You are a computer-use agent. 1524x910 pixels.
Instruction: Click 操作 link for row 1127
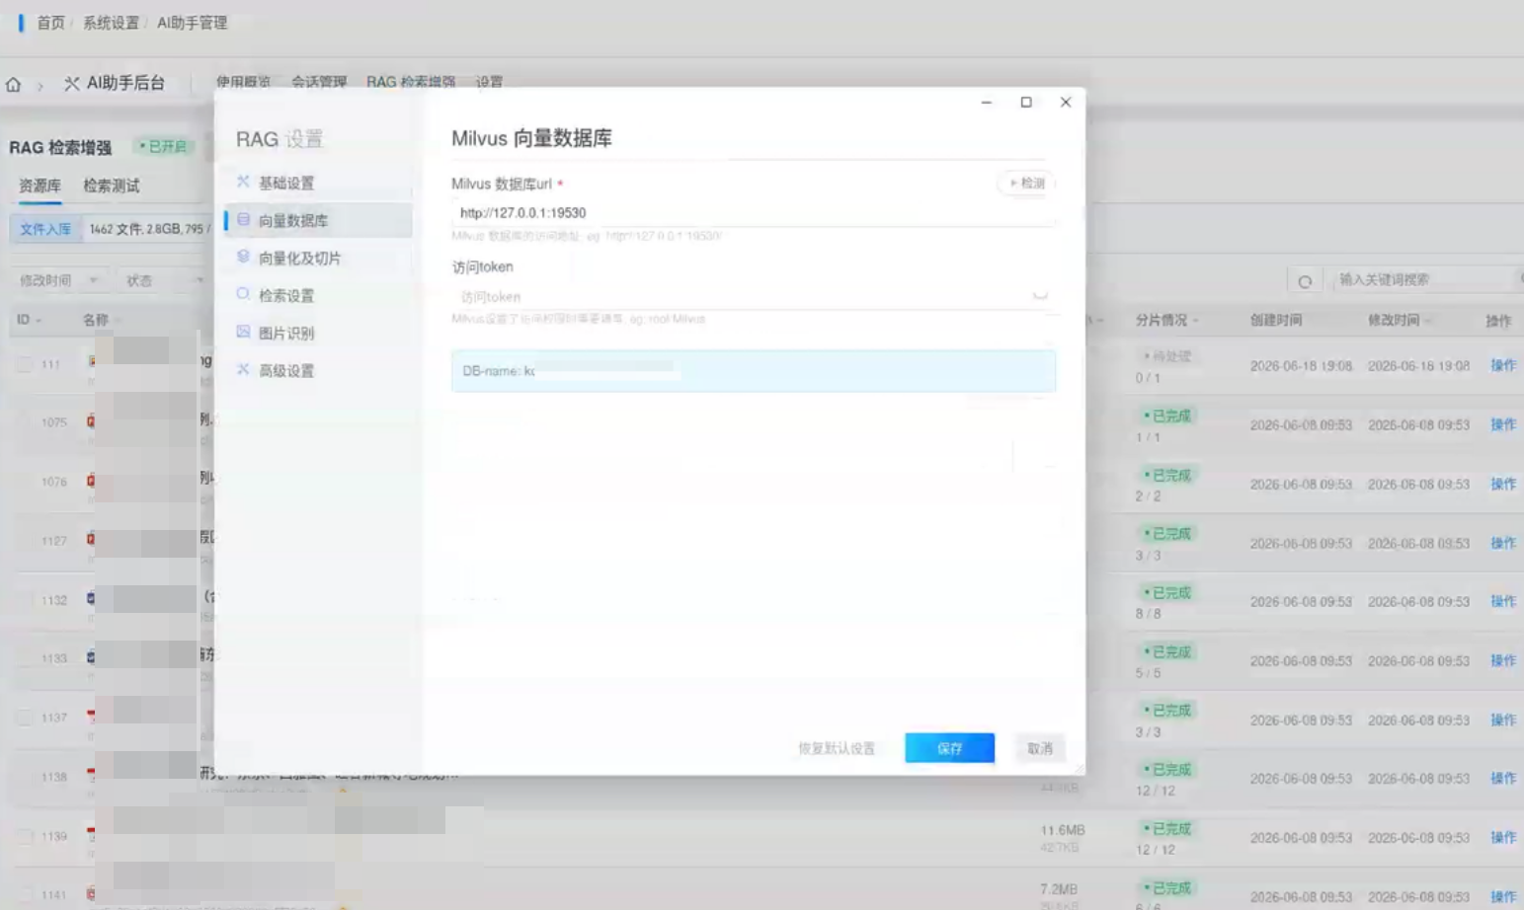1502,543
